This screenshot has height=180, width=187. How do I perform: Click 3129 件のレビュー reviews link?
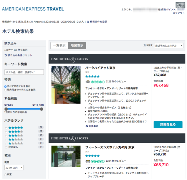116,82
